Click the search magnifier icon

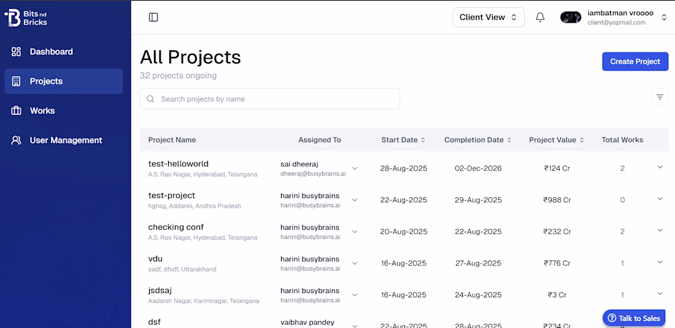click(150, 99)
